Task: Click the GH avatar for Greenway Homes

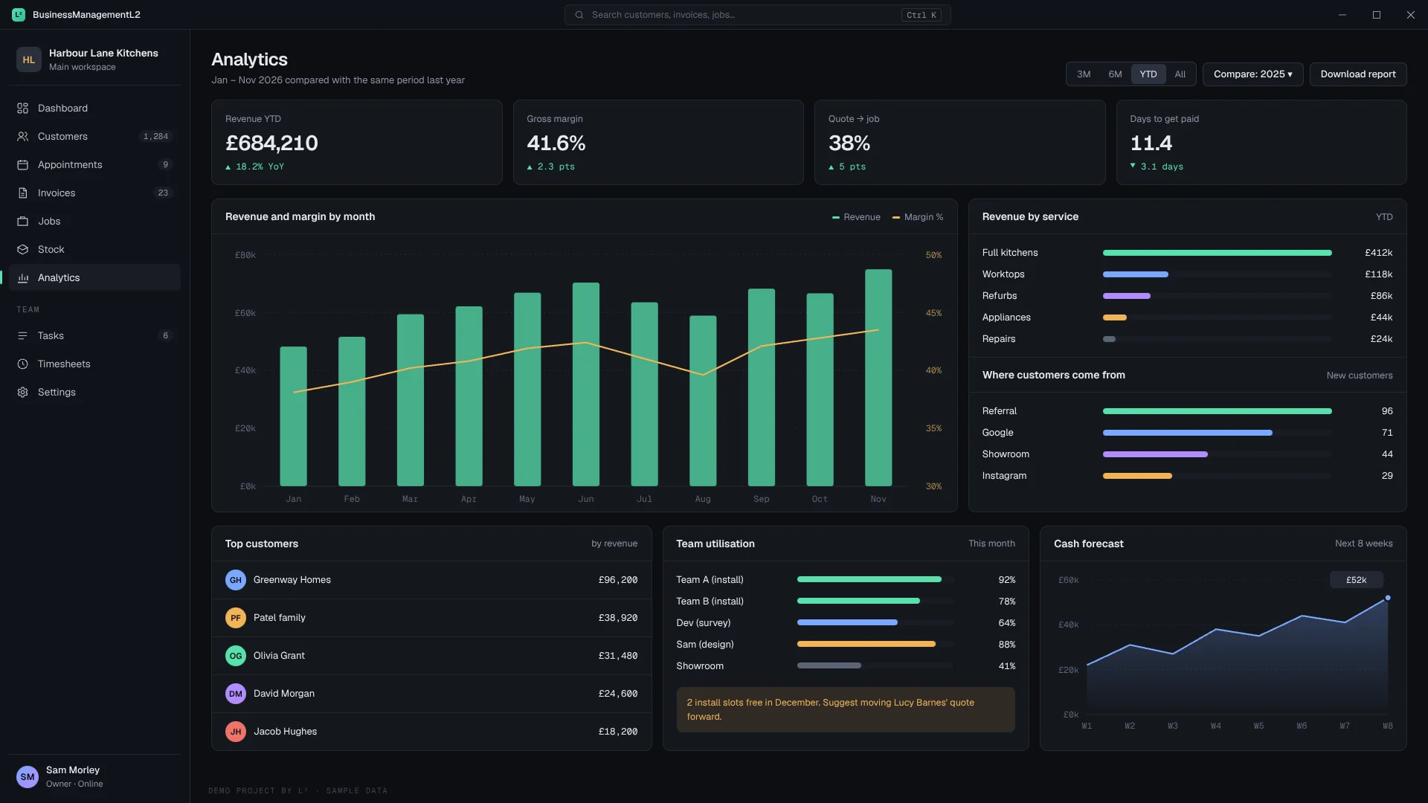Action: [236, 580]
